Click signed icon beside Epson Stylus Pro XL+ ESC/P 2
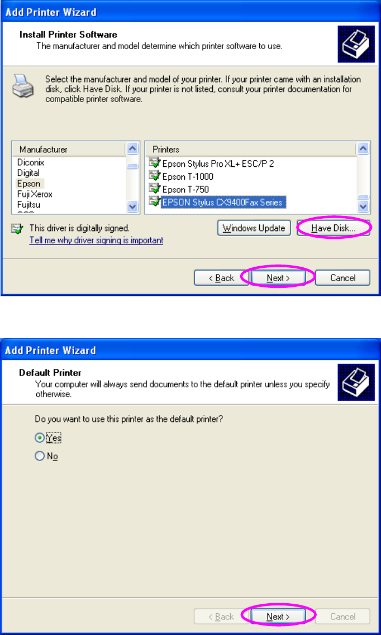This screenshot has width=381, height=635. tap(154, 163)
